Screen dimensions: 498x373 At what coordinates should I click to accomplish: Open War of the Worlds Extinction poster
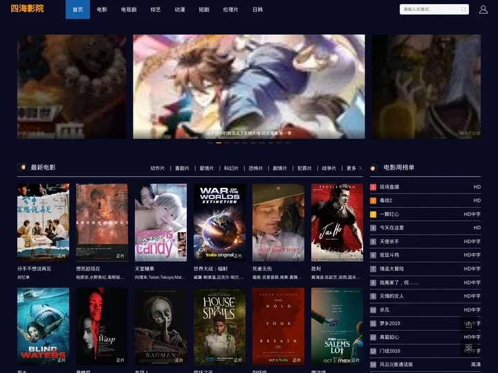(x=219, y=222)
